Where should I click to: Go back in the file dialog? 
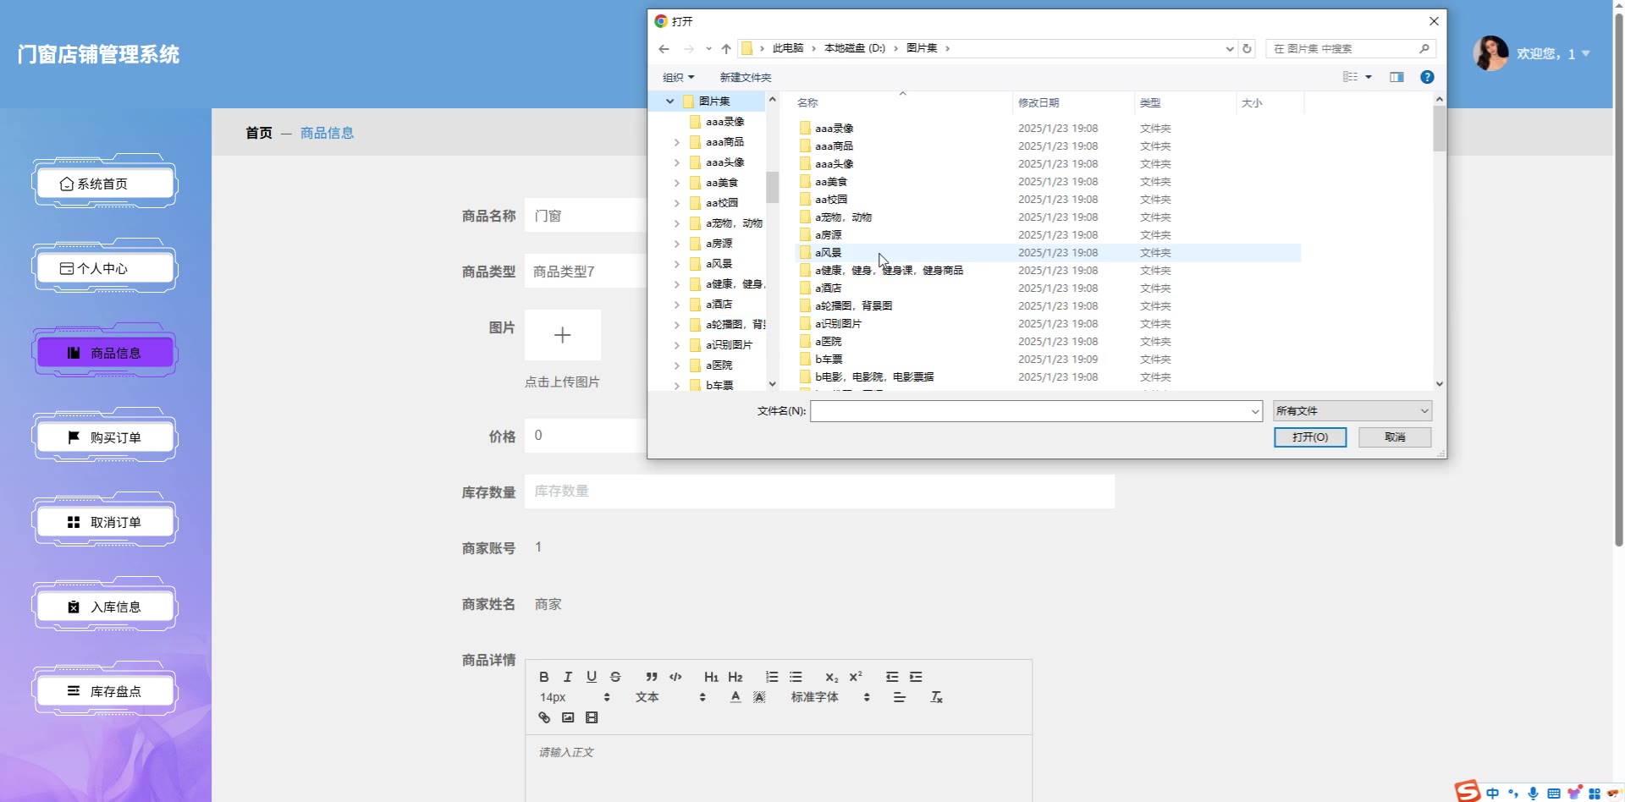pyautogui.click(x=664, y=48)
